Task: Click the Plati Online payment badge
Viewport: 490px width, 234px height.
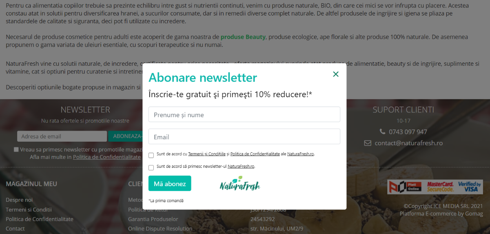Action: point(406,187)
